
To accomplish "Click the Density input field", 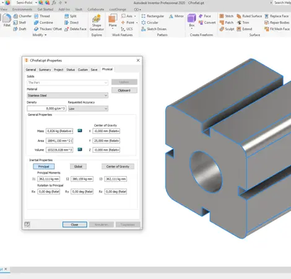I will point(46,108).
